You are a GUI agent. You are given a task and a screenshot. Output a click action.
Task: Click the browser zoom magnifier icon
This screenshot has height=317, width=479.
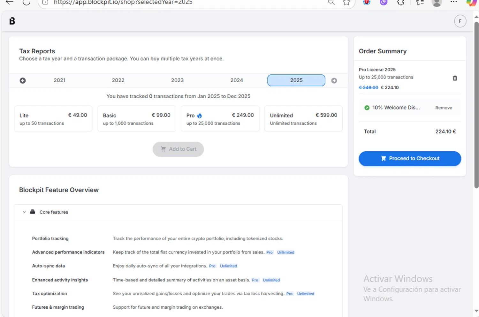point(331,2)
